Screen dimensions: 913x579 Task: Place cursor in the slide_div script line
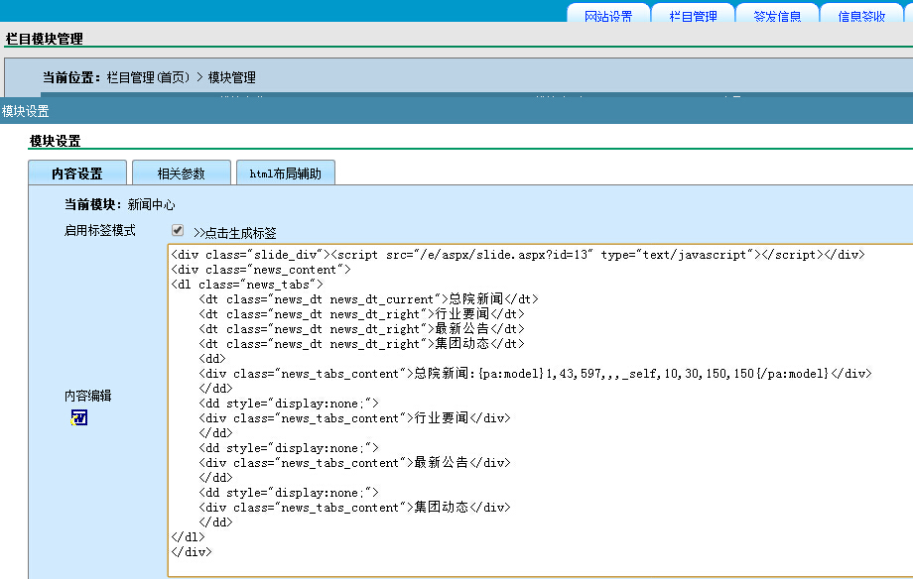coord(516,255)
